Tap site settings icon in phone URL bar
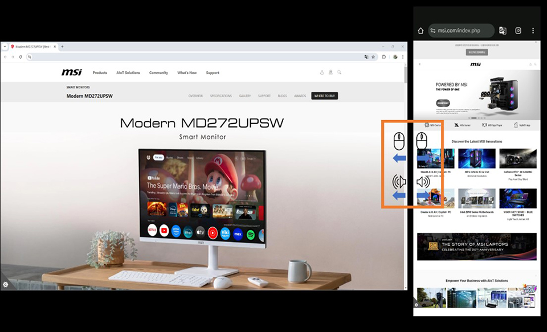Screen dimensions: 547x332 point(433,31)
